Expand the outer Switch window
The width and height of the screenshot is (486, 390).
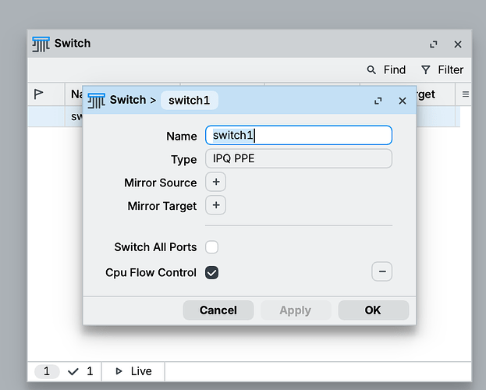[x=434, y=44]
